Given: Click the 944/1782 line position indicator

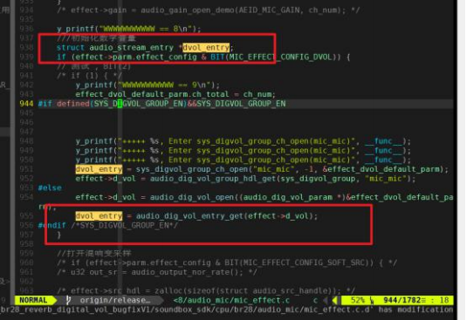Looking at the screenshot, I should tap(401, 300).
